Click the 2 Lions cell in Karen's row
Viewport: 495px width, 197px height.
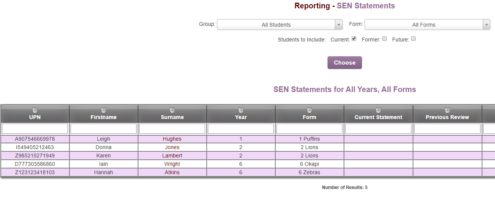(x=309, y=156)
